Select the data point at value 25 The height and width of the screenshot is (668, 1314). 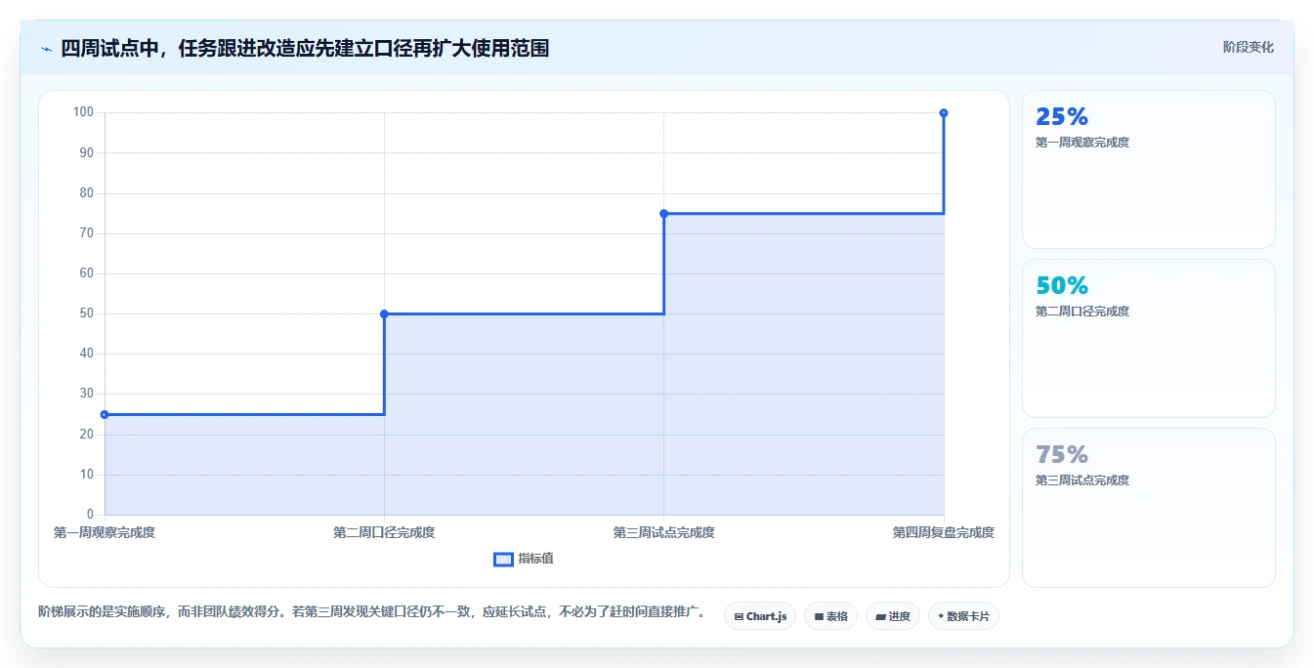(105, 414)
